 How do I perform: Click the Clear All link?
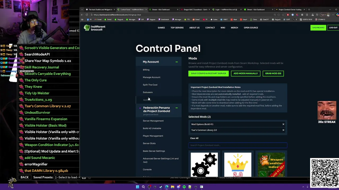click(x=194, y=138)
